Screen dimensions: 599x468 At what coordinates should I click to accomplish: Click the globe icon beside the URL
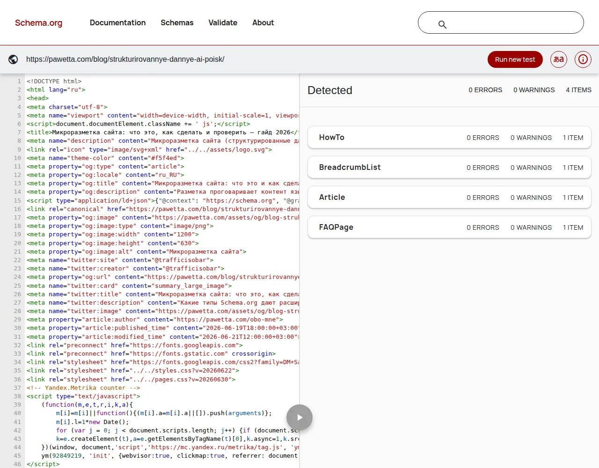click(13, 59)
